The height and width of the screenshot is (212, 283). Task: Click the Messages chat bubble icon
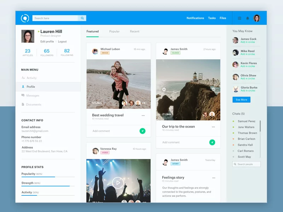pos(23,95)
